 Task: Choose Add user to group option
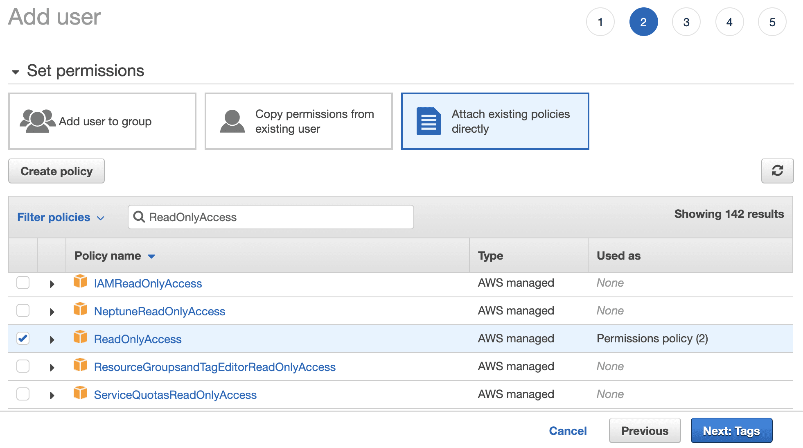coord(102,121)
